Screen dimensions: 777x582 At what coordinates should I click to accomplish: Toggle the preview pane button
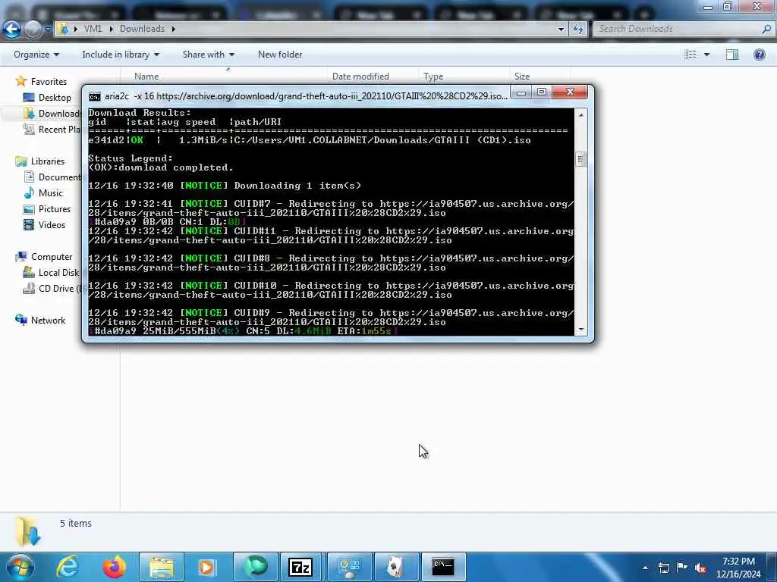click(x=732, y=55)
